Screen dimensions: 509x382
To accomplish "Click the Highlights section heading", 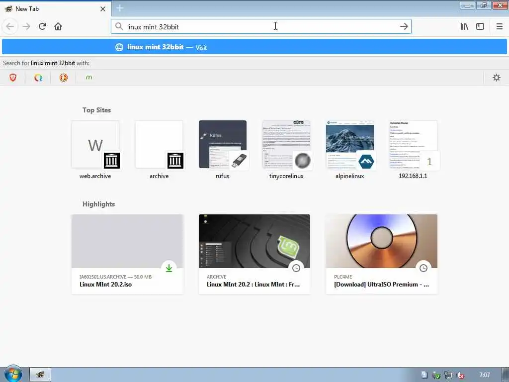I will point(99,204).
